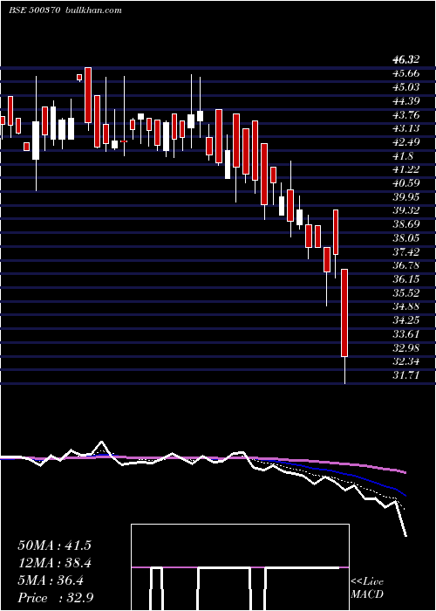Select the 31.71 price label
The image size is (436, 611).
406,375
